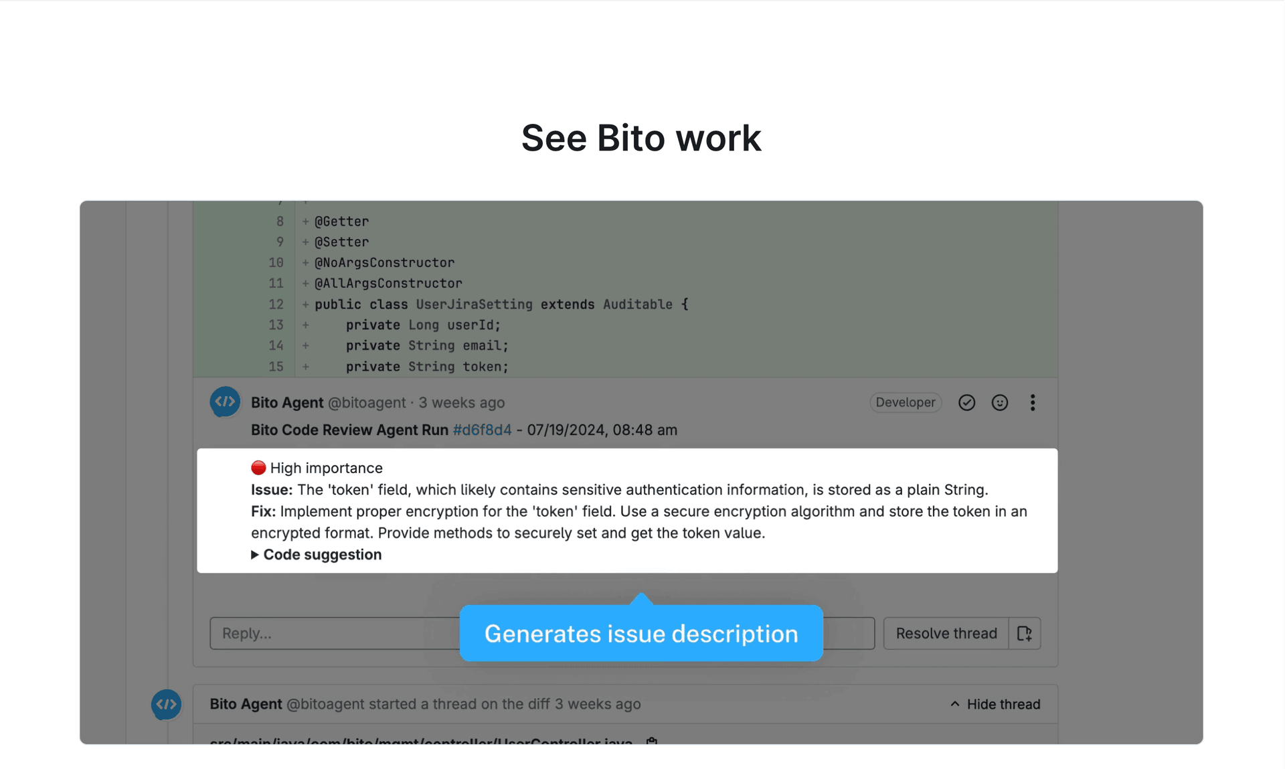
Task: Click the Generates issue description callout
Action: (x=641, y=633)
